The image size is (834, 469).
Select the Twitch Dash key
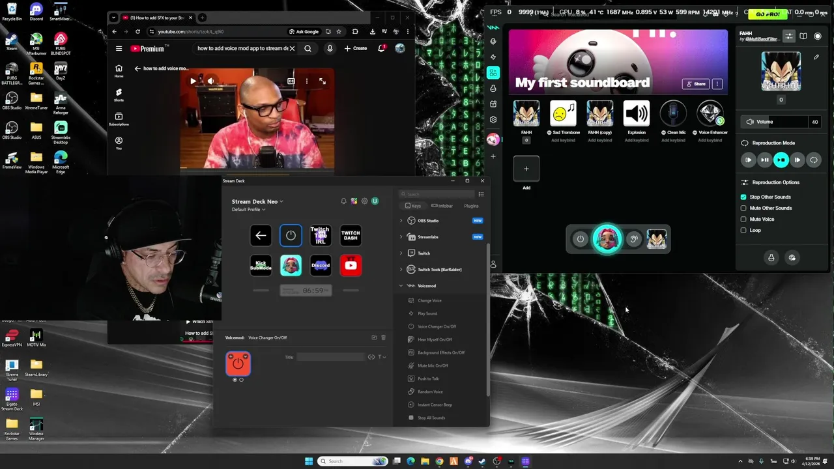coord(351,236)
